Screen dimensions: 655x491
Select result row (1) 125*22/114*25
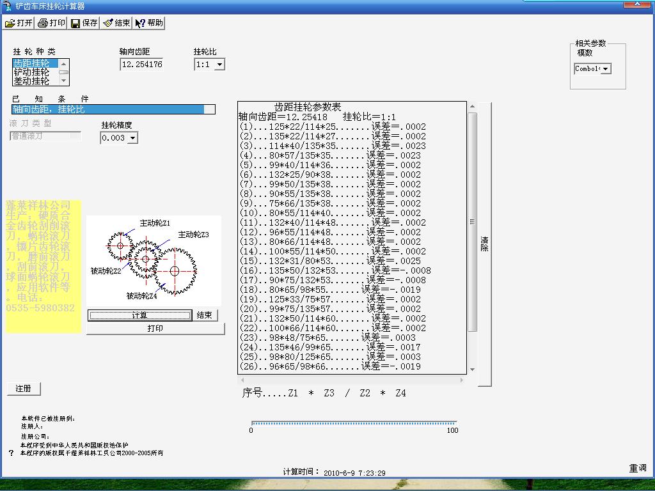click(x=333, y=127)
